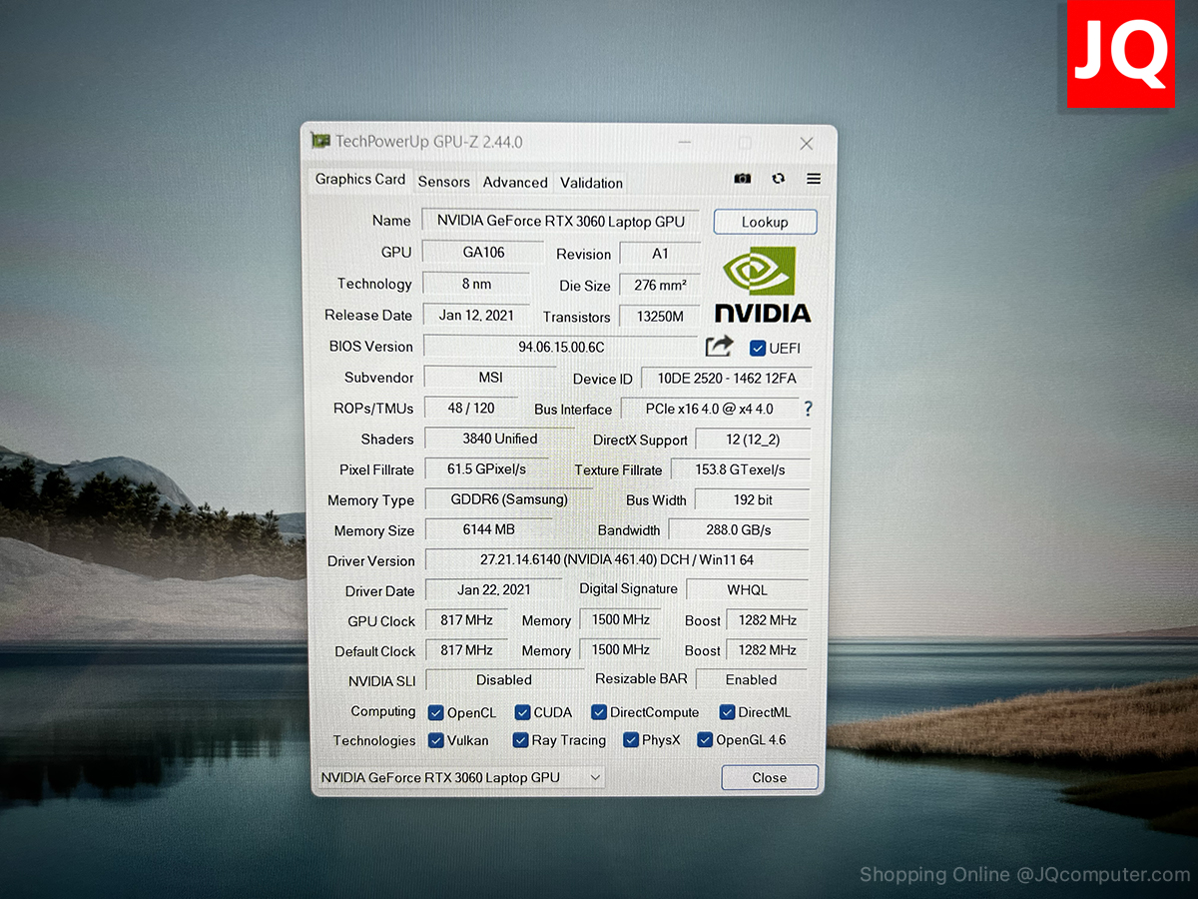Click the GPU-Z title bar app icon
This screenshot has width=1198, height=899.
pyautogui.click(x=320, y=141)
